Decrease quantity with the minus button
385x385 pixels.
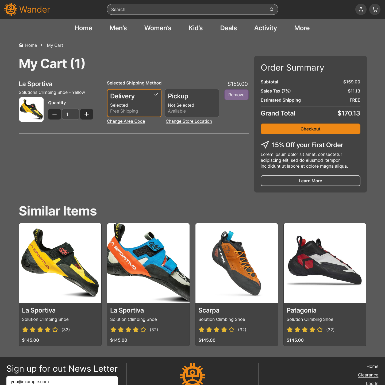[x=55, y=114]
